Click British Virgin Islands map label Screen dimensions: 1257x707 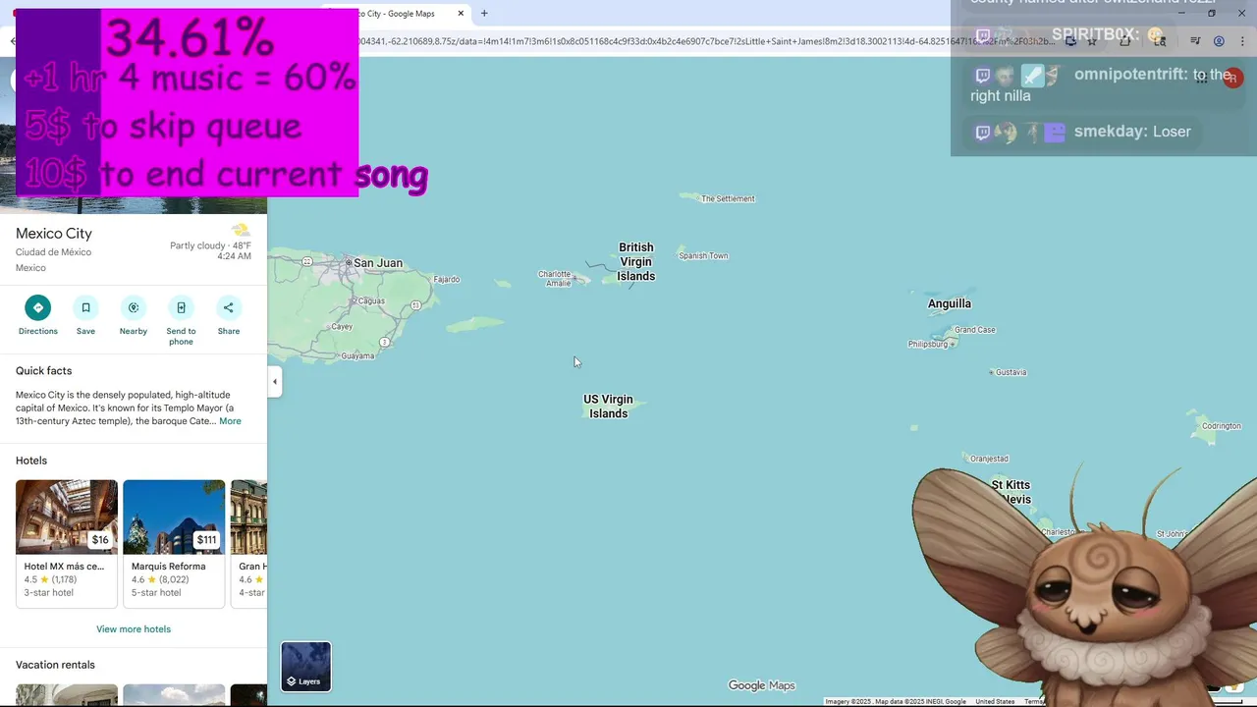click(635, 262)
